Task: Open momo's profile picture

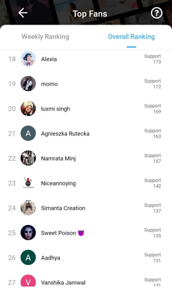Action: click(x=28, y=84)
